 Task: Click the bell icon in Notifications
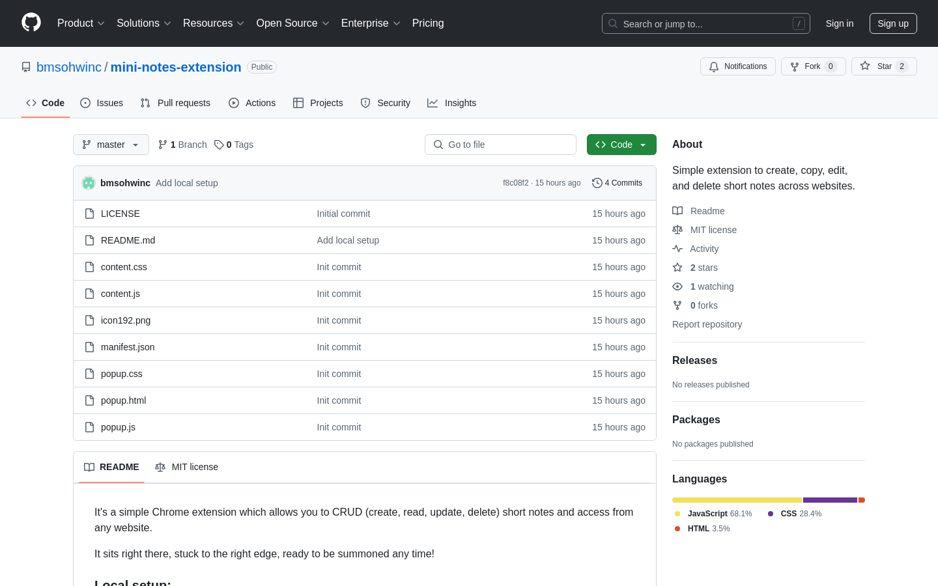tap(714, 66)
